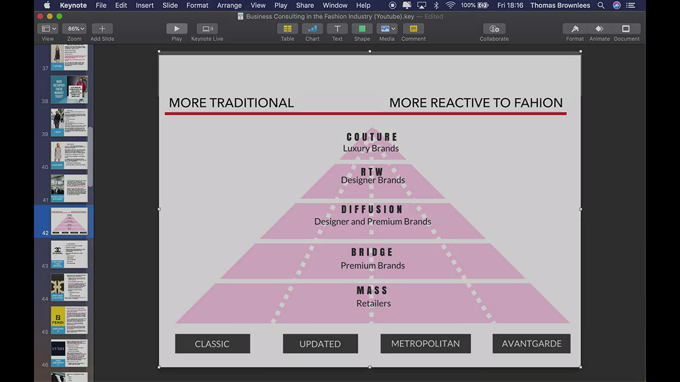Open the Insert menu
Image resolution: width=680 pixels, height=382 pixels.
[x=144, y=5]
